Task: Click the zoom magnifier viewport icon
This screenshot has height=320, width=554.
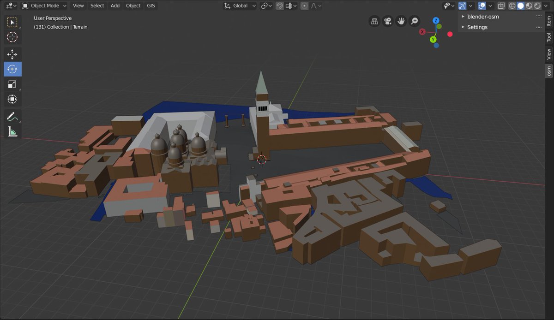Action: pos(415,21)
